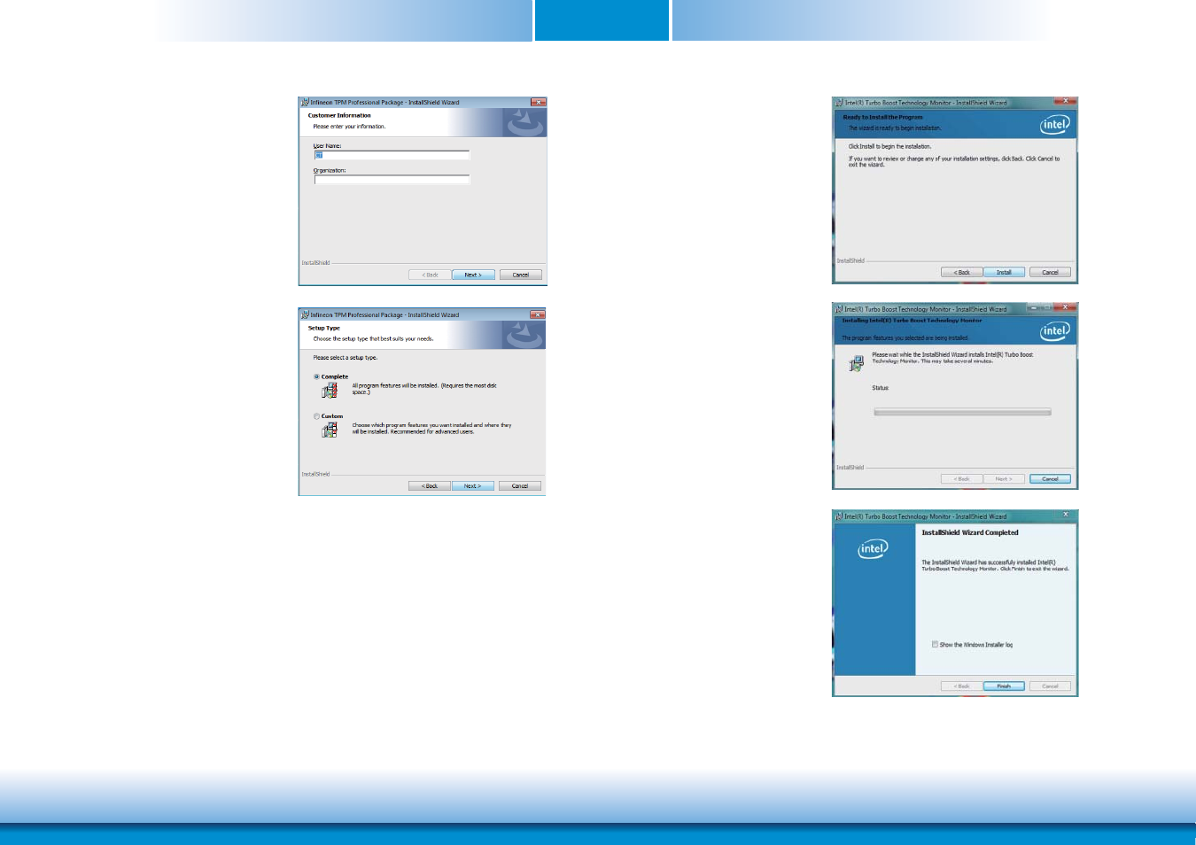Click setup icon beside Please wait message

(856, 363)
